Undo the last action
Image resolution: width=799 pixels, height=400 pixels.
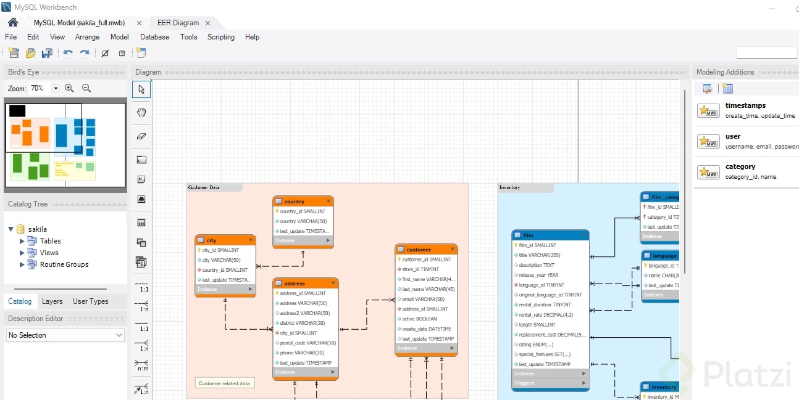pyautogui.click(x=68, y=53)
